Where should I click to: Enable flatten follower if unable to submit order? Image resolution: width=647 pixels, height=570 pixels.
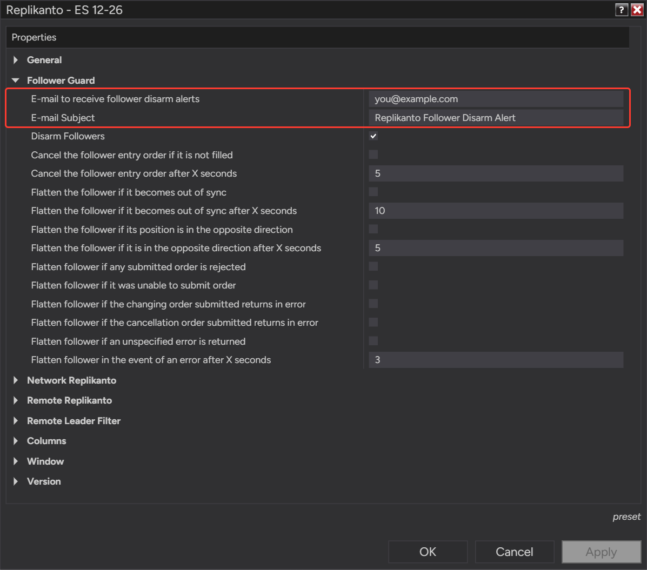[x=373, y=285]
